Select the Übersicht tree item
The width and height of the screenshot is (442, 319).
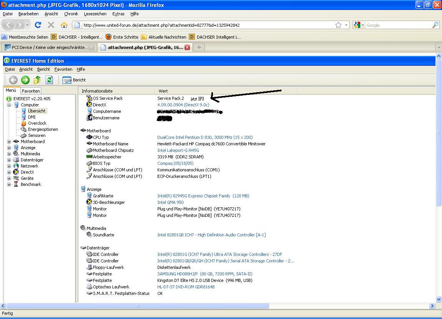pos(37,111)
